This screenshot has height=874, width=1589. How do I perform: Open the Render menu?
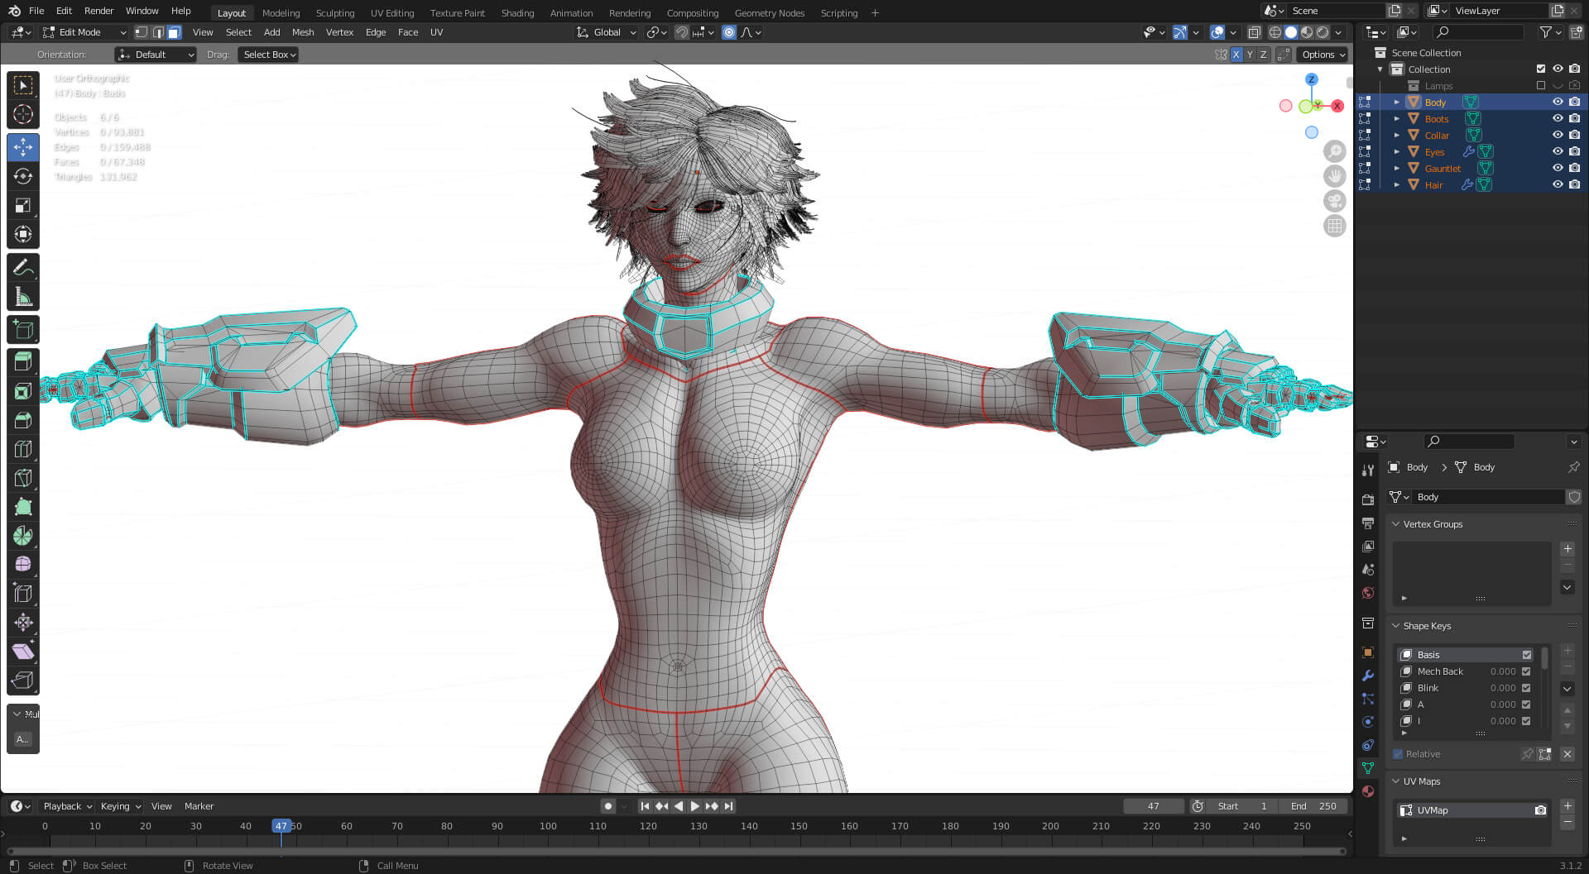pyautogui.click(x=98, y=11)
